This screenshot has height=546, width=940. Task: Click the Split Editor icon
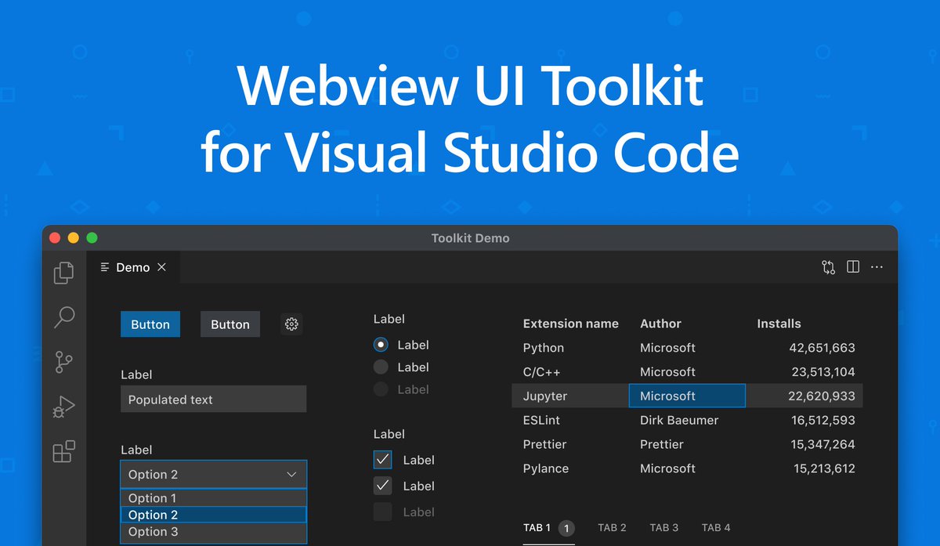coord(852,267)
